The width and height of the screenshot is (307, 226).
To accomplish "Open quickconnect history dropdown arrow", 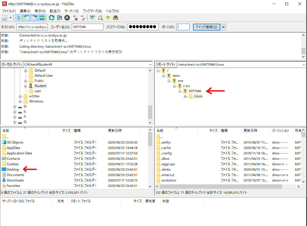I will point(224,27).
